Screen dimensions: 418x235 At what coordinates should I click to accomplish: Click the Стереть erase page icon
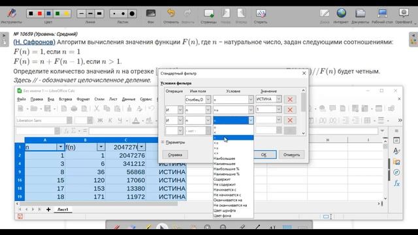(x=261, y=13)
